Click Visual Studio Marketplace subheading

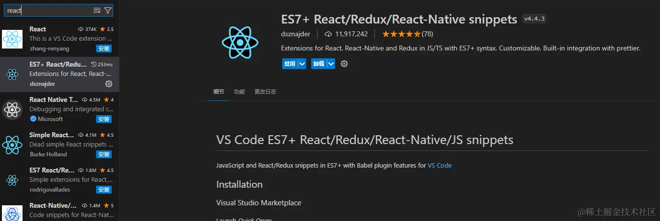259,202
